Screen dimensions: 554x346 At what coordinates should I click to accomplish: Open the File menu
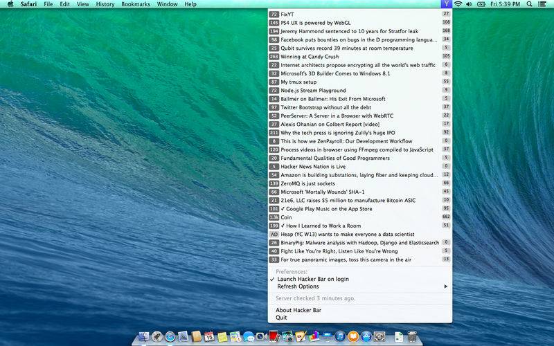click(x=48, y=4)
